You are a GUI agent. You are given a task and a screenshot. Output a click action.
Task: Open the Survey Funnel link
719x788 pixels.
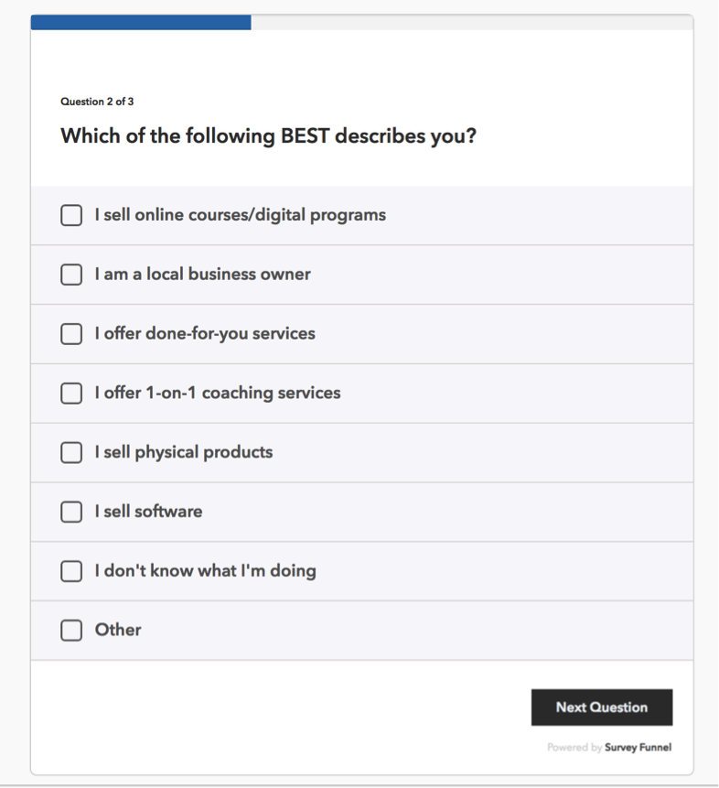639,748
